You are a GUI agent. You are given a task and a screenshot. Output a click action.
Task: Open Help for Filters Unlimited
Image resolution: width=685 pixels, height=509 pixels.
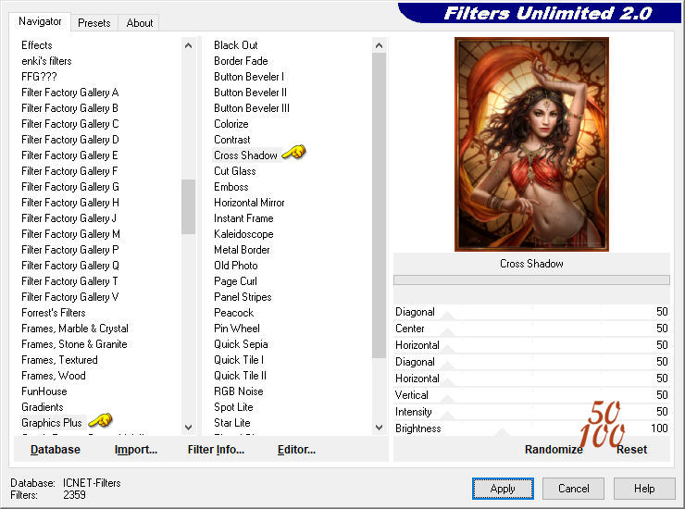pyautogui.click(x=644, y=489)
